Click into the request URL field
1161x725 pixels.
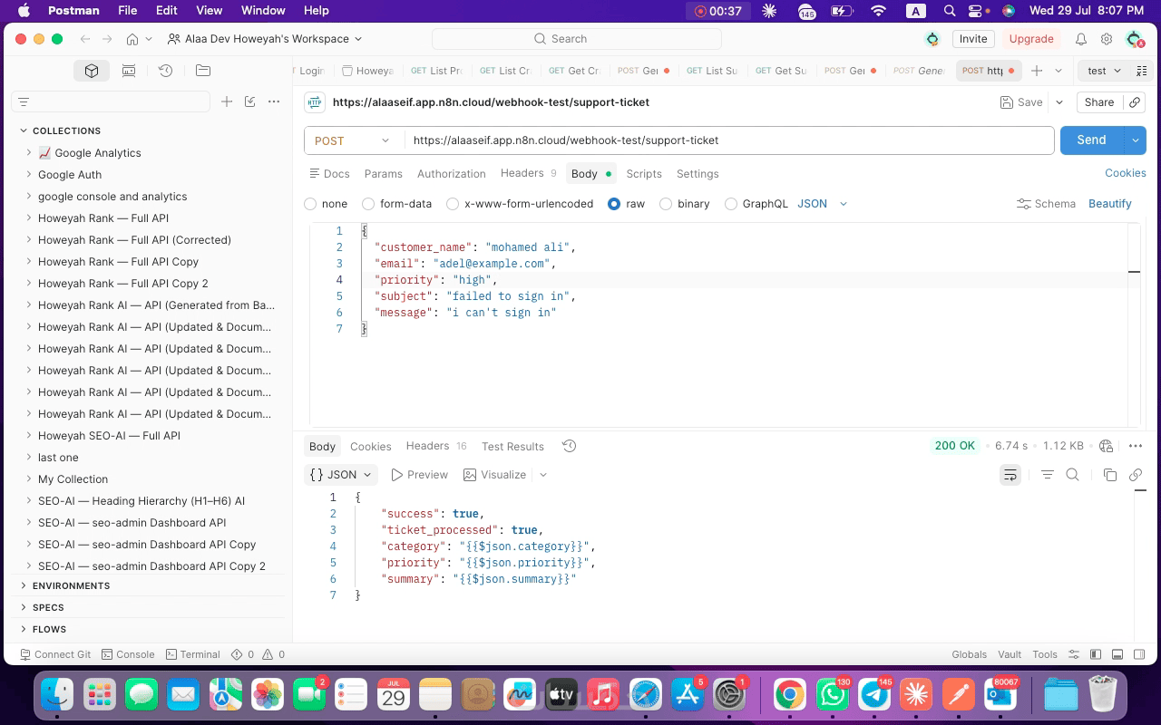pos(727,140)
